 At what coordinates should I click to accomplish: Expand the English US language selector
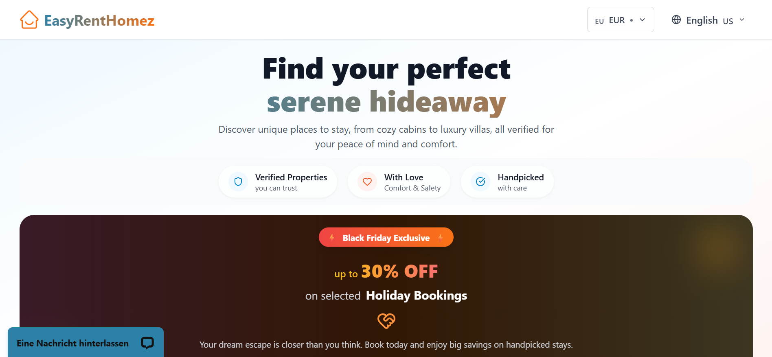tap(708, 20)
